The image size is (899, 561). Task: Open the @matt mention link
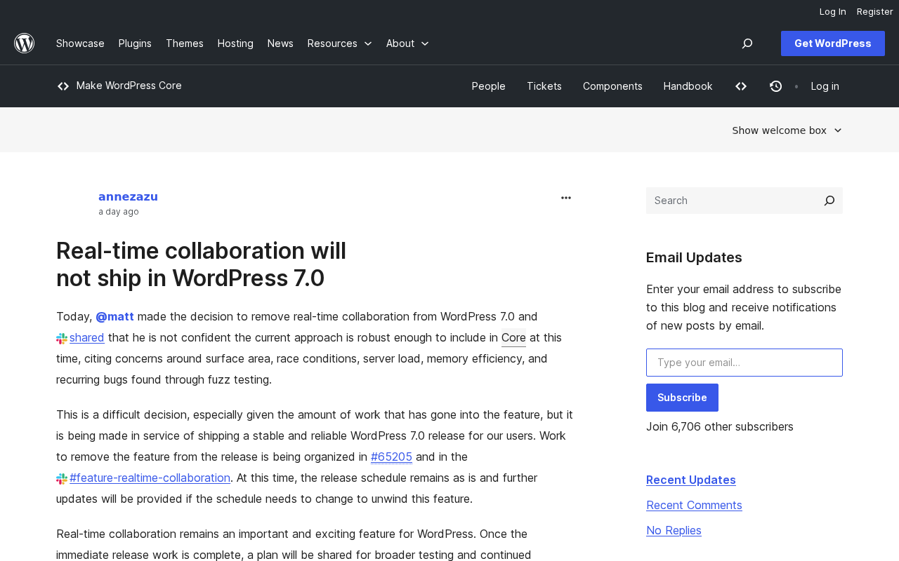tap(114, 317)
